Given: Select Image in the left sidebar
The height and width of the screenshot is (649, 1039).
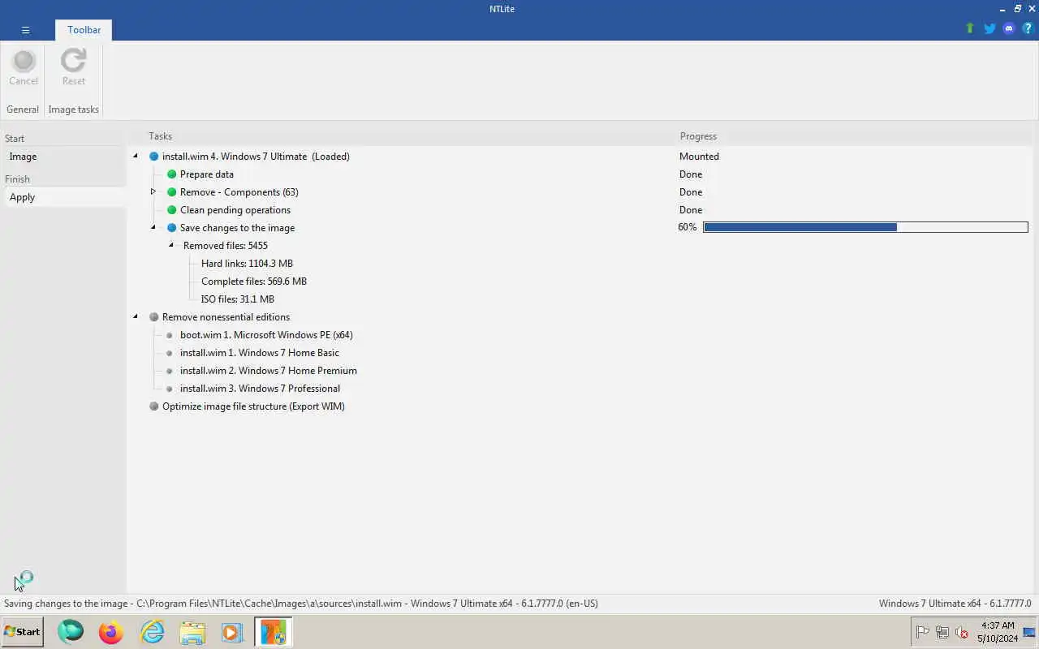Looking at the screenshot, I should click(x=65, y=157).
